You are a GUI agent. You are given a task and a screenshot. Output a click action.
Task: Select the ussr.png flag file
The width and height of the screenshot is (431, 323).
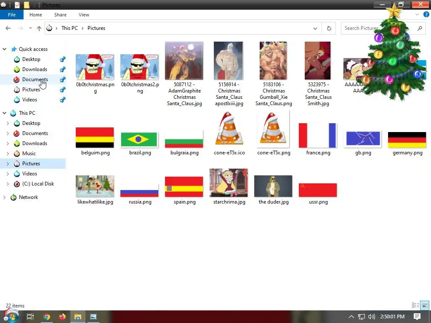pos(318,190)
